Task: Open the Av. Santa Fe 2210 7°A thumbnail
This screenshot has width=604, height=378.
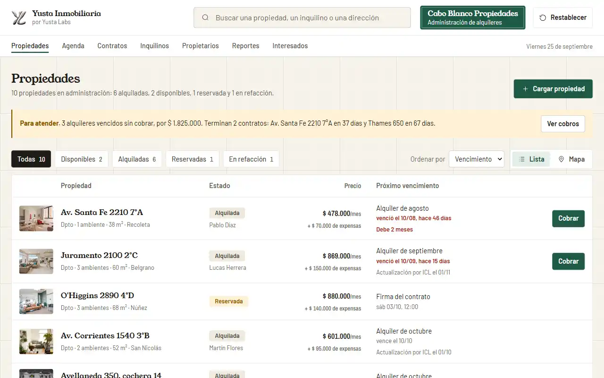Action: point(36,218)
